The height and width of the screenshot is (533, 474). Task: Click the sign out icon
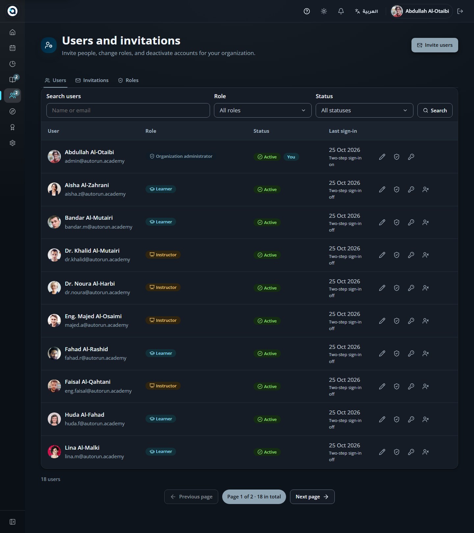[460, 11]
